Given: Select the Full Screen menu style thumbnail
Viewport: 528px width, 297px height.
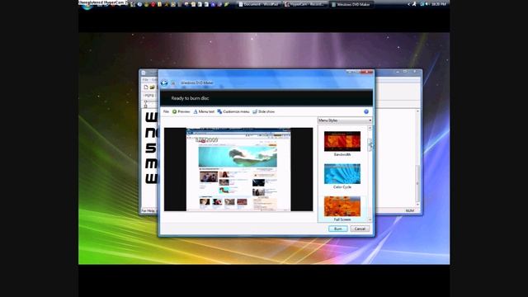Looking at the screenshot, I should click(342, 206).
